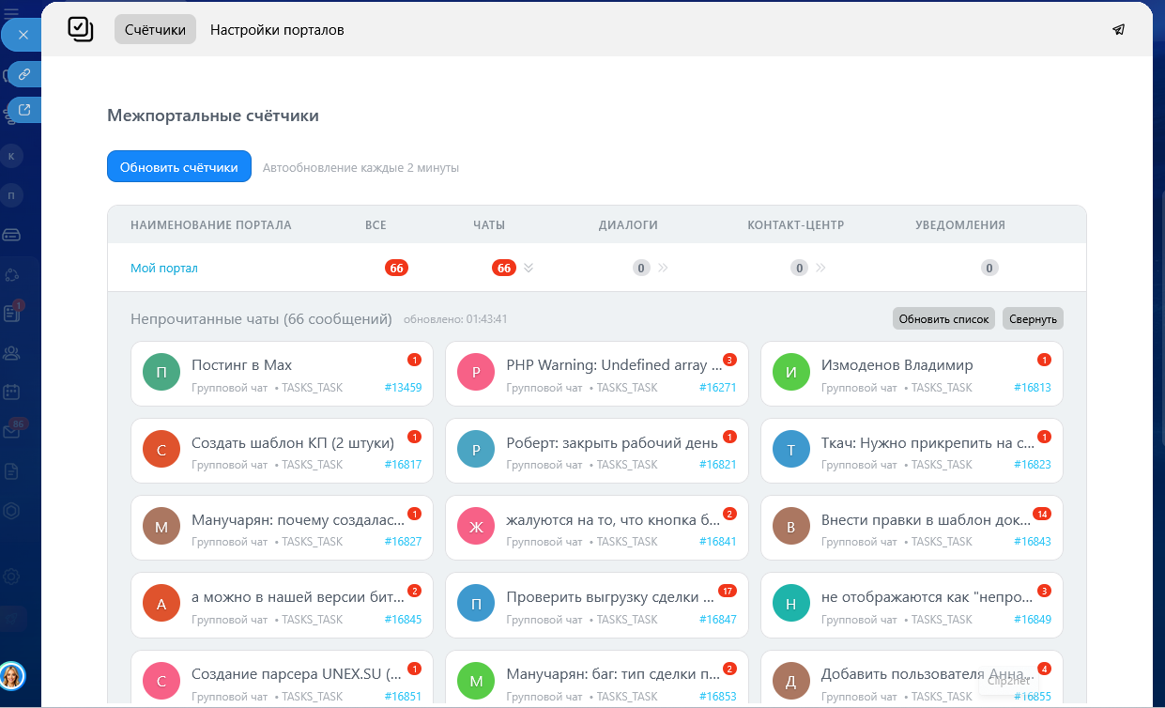The width and height of the screenshot is (1165, 708).
Task: Open the calendar icon in left sidebar
Action: pos(12,392)
